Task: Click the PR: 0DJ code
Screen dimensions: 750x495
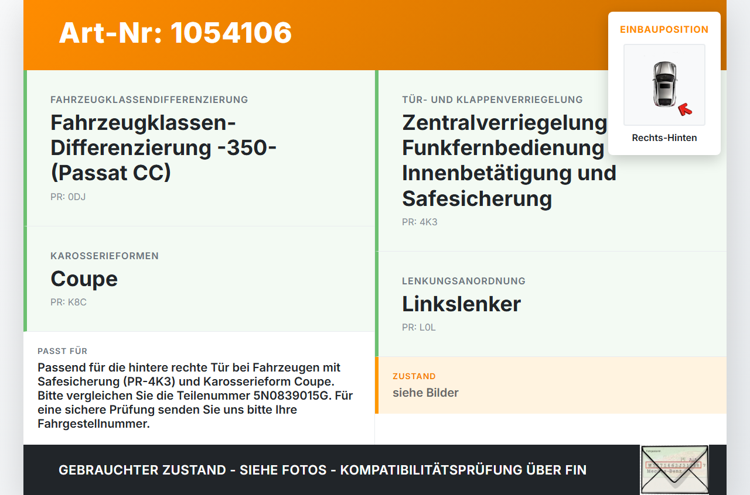Action: click(68, 197)
